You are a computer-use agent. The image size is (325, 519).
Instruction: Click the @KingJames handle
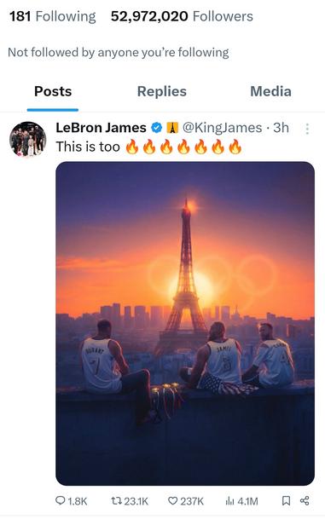(223, 128)
